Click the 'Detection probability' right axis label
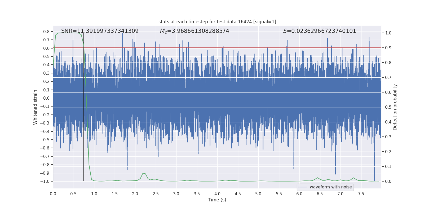 point(395,107)
